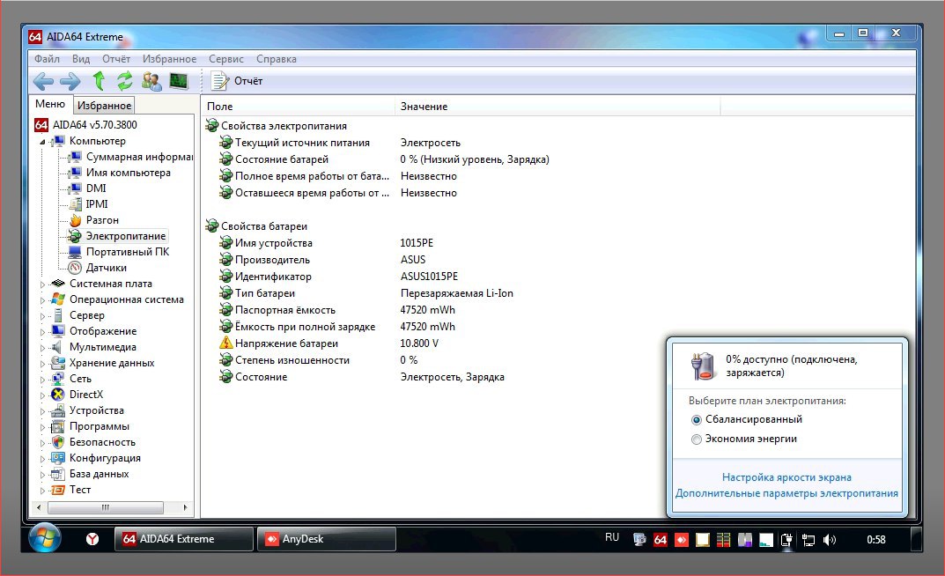Select Датчики tree item
945x576 pixels.
(106, 268)
